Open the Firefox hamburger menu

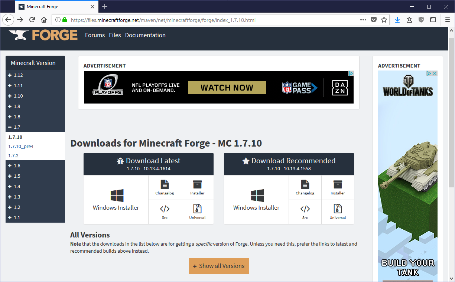448,20
